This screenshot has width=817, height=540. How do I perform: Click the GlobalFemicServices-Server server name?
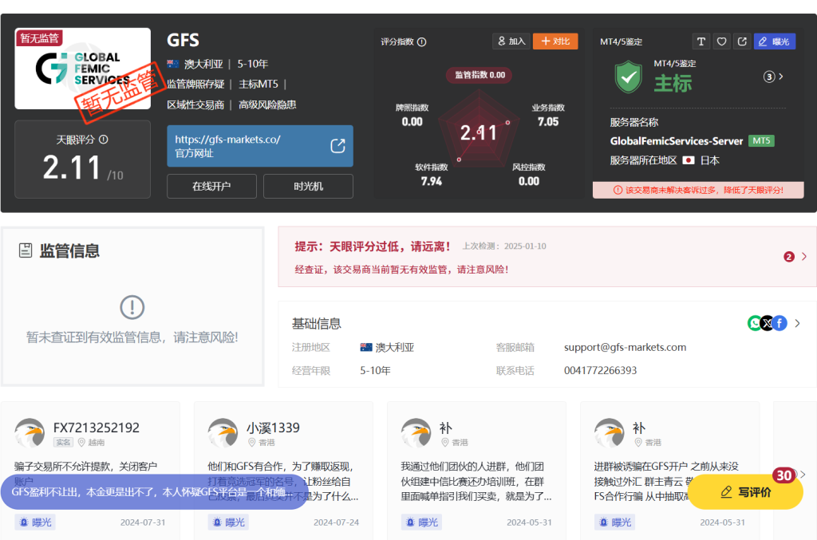677,141
